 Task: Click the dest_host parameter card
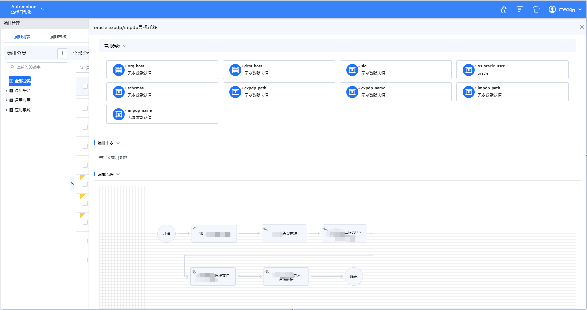279,70
